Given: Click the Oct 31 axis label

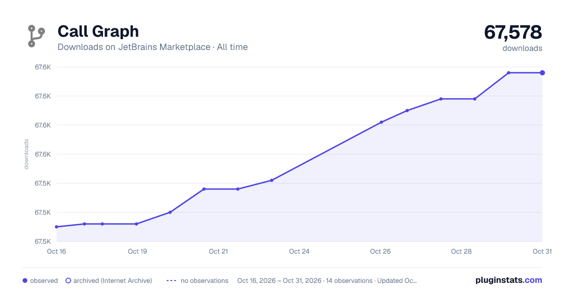Looking at the screenshot, I should (x=542, y=251).
